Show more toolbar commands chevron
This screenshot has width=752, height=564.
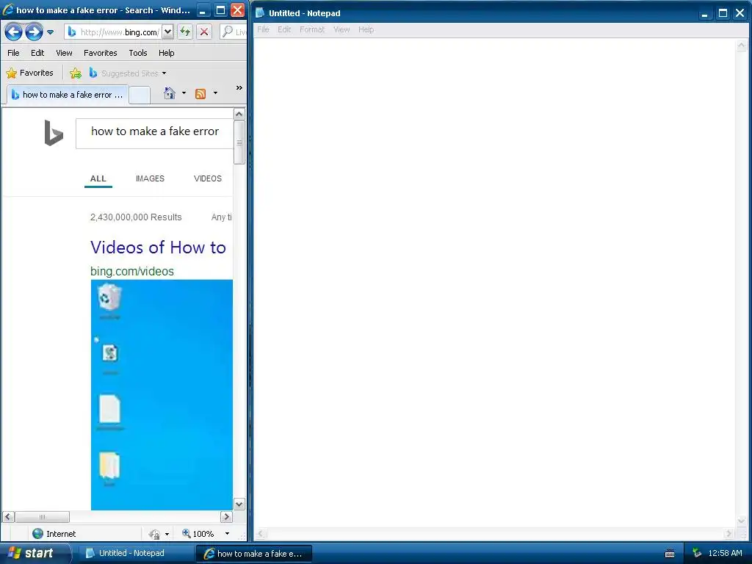click(x=239, y=88)
